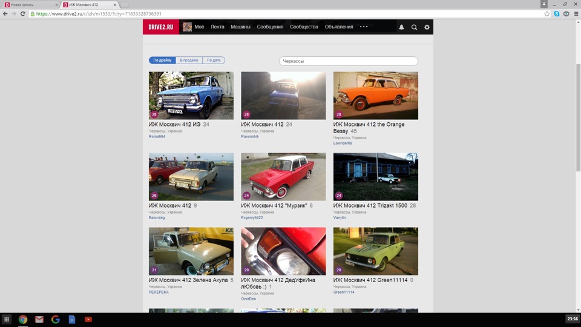Image resolution: width=581 pixels, height=327 pixels.
Task: Open Gmail from the shelf
Action: [39, 319]
